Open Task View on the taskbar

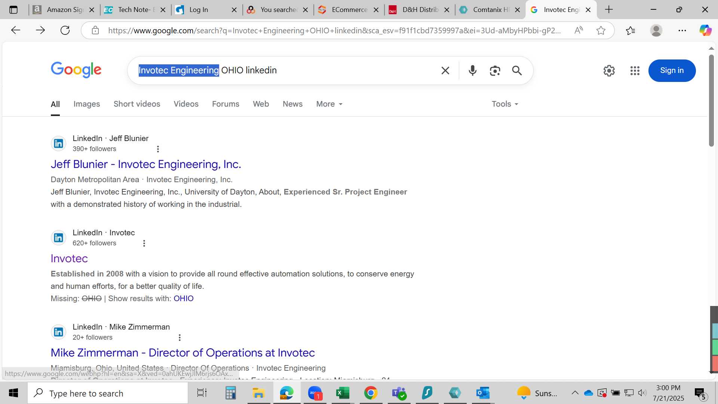202,393
